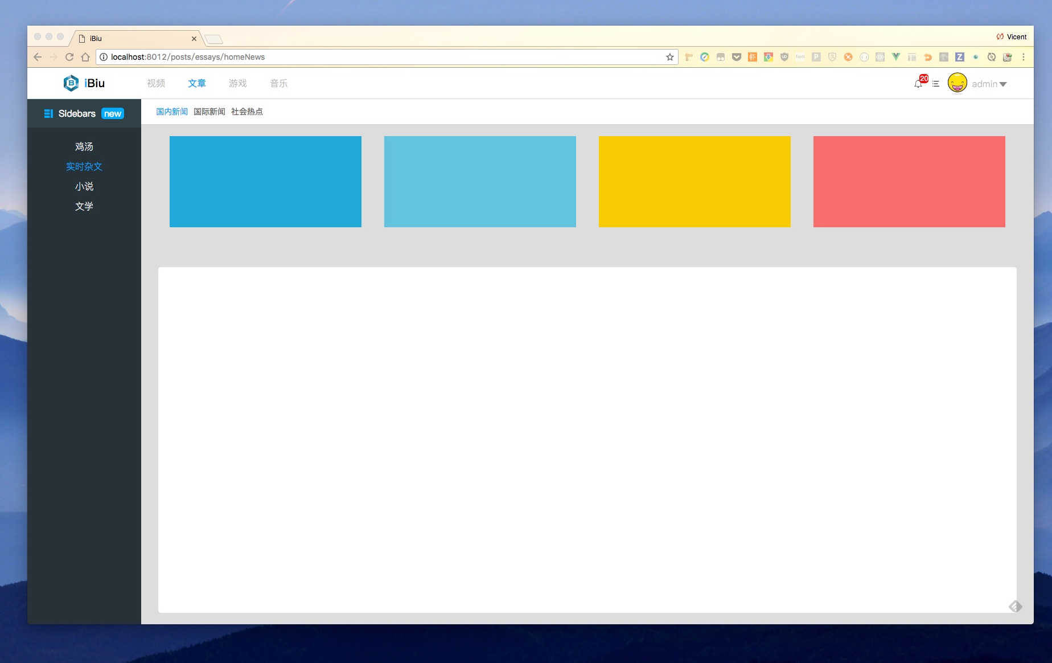Image resolution: width=1052 pixels, height=663 pixels.
Task: Click the light blue card
Action: pos(480,182)
